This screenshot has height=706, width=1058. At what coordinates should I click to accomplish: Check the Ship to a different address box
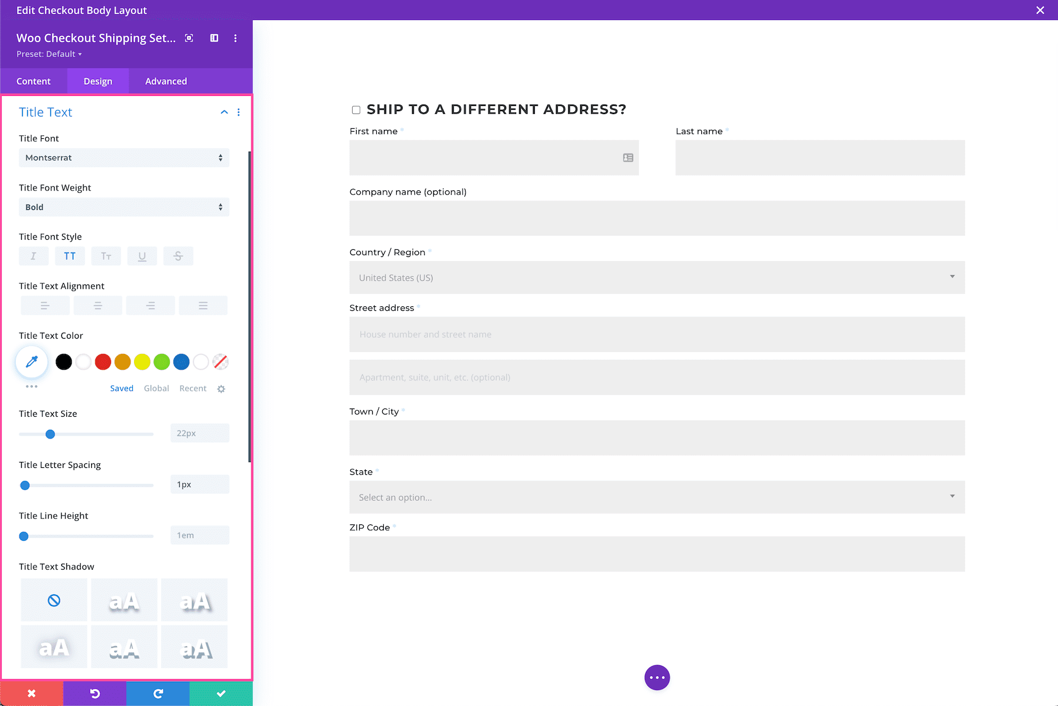[x=355, y=109]
